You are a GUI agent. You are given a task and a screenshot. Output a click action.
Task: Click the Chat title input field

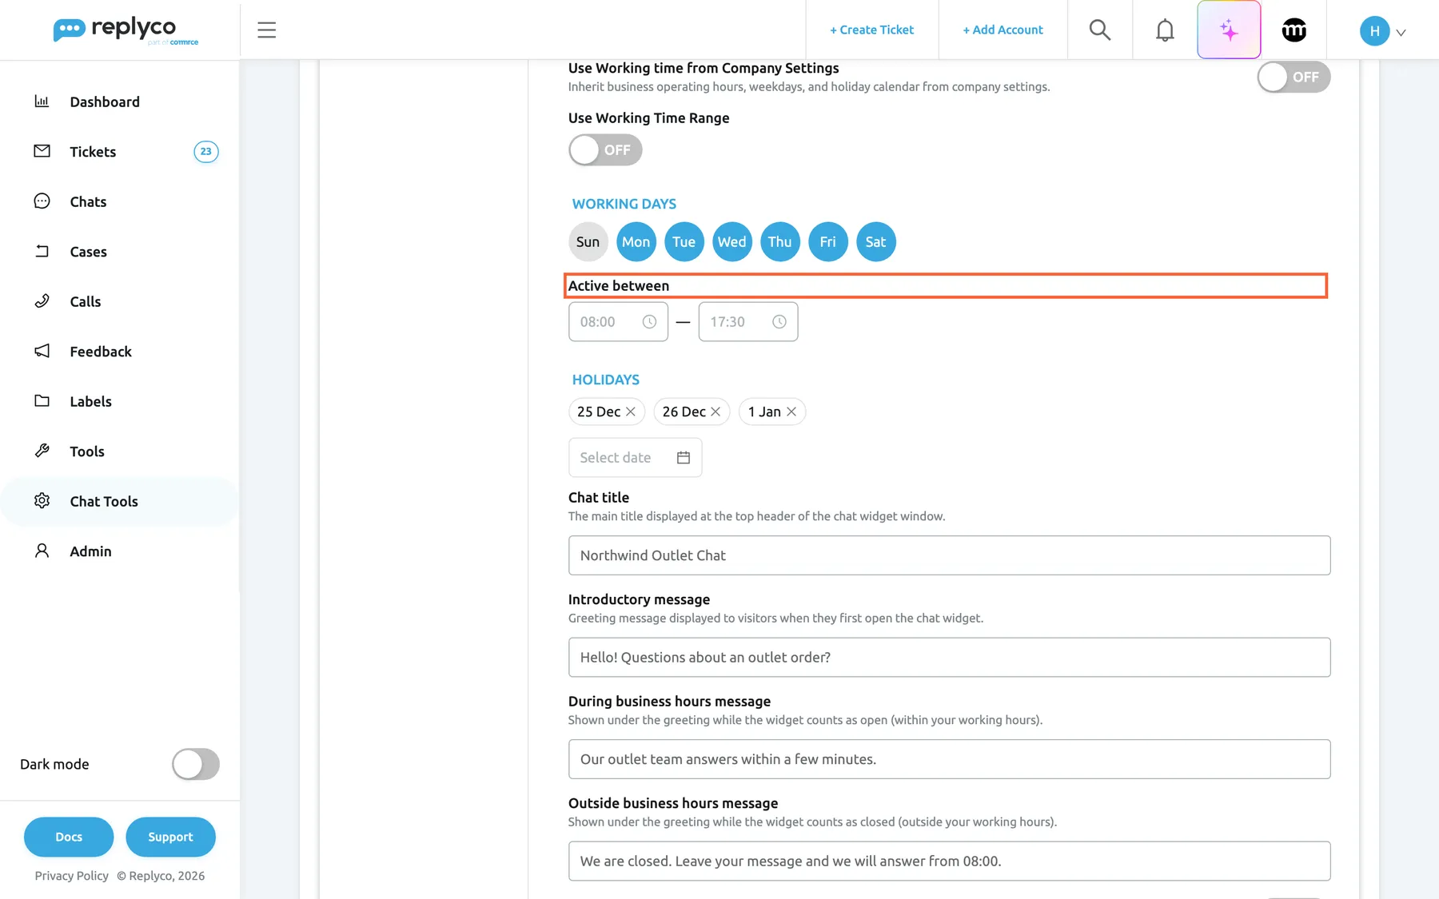(x=949, y=555)
